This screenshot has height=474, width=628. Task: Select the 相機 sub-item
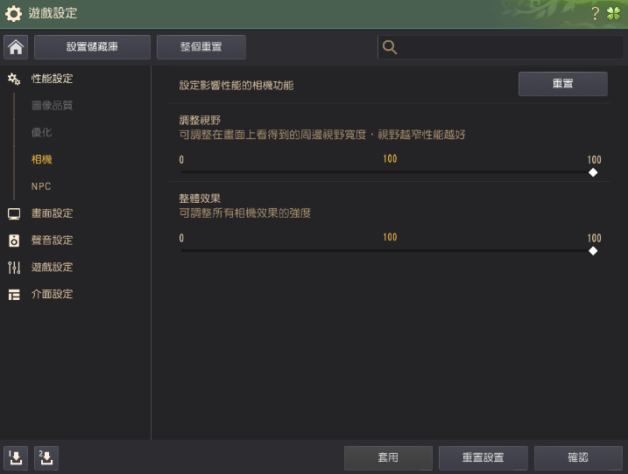(x=42, y=159)
